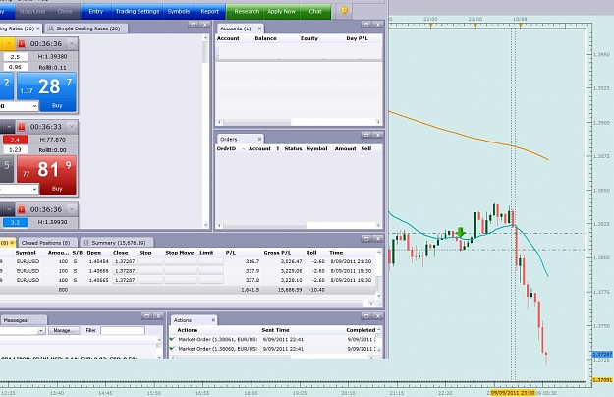The height and width of the screenshot is (397, 614).
Task: Click red L icon on H:77.870 rate tile
Action: point(22,127)
